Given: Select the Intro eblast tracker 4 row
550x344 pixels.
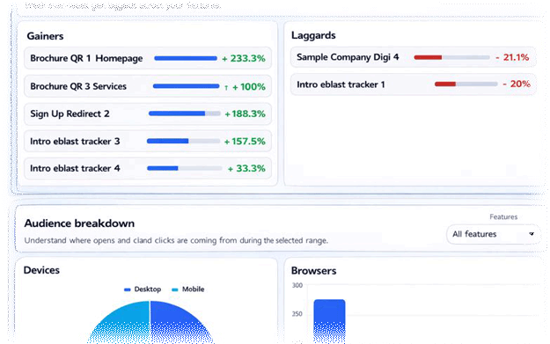Looking at the screenshot, I should click(148, 168).
